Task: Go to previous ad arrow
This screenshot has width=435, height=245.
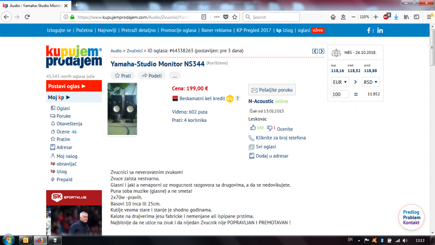Action: pyautogui.click(x=315, y=51)
